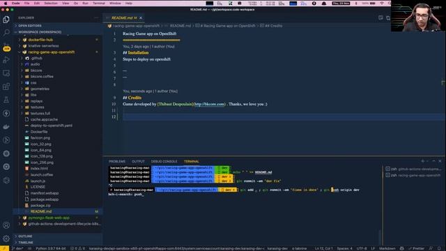
Task: Open deploy-to-openshift.yaml file
Action: pos(51,125)
